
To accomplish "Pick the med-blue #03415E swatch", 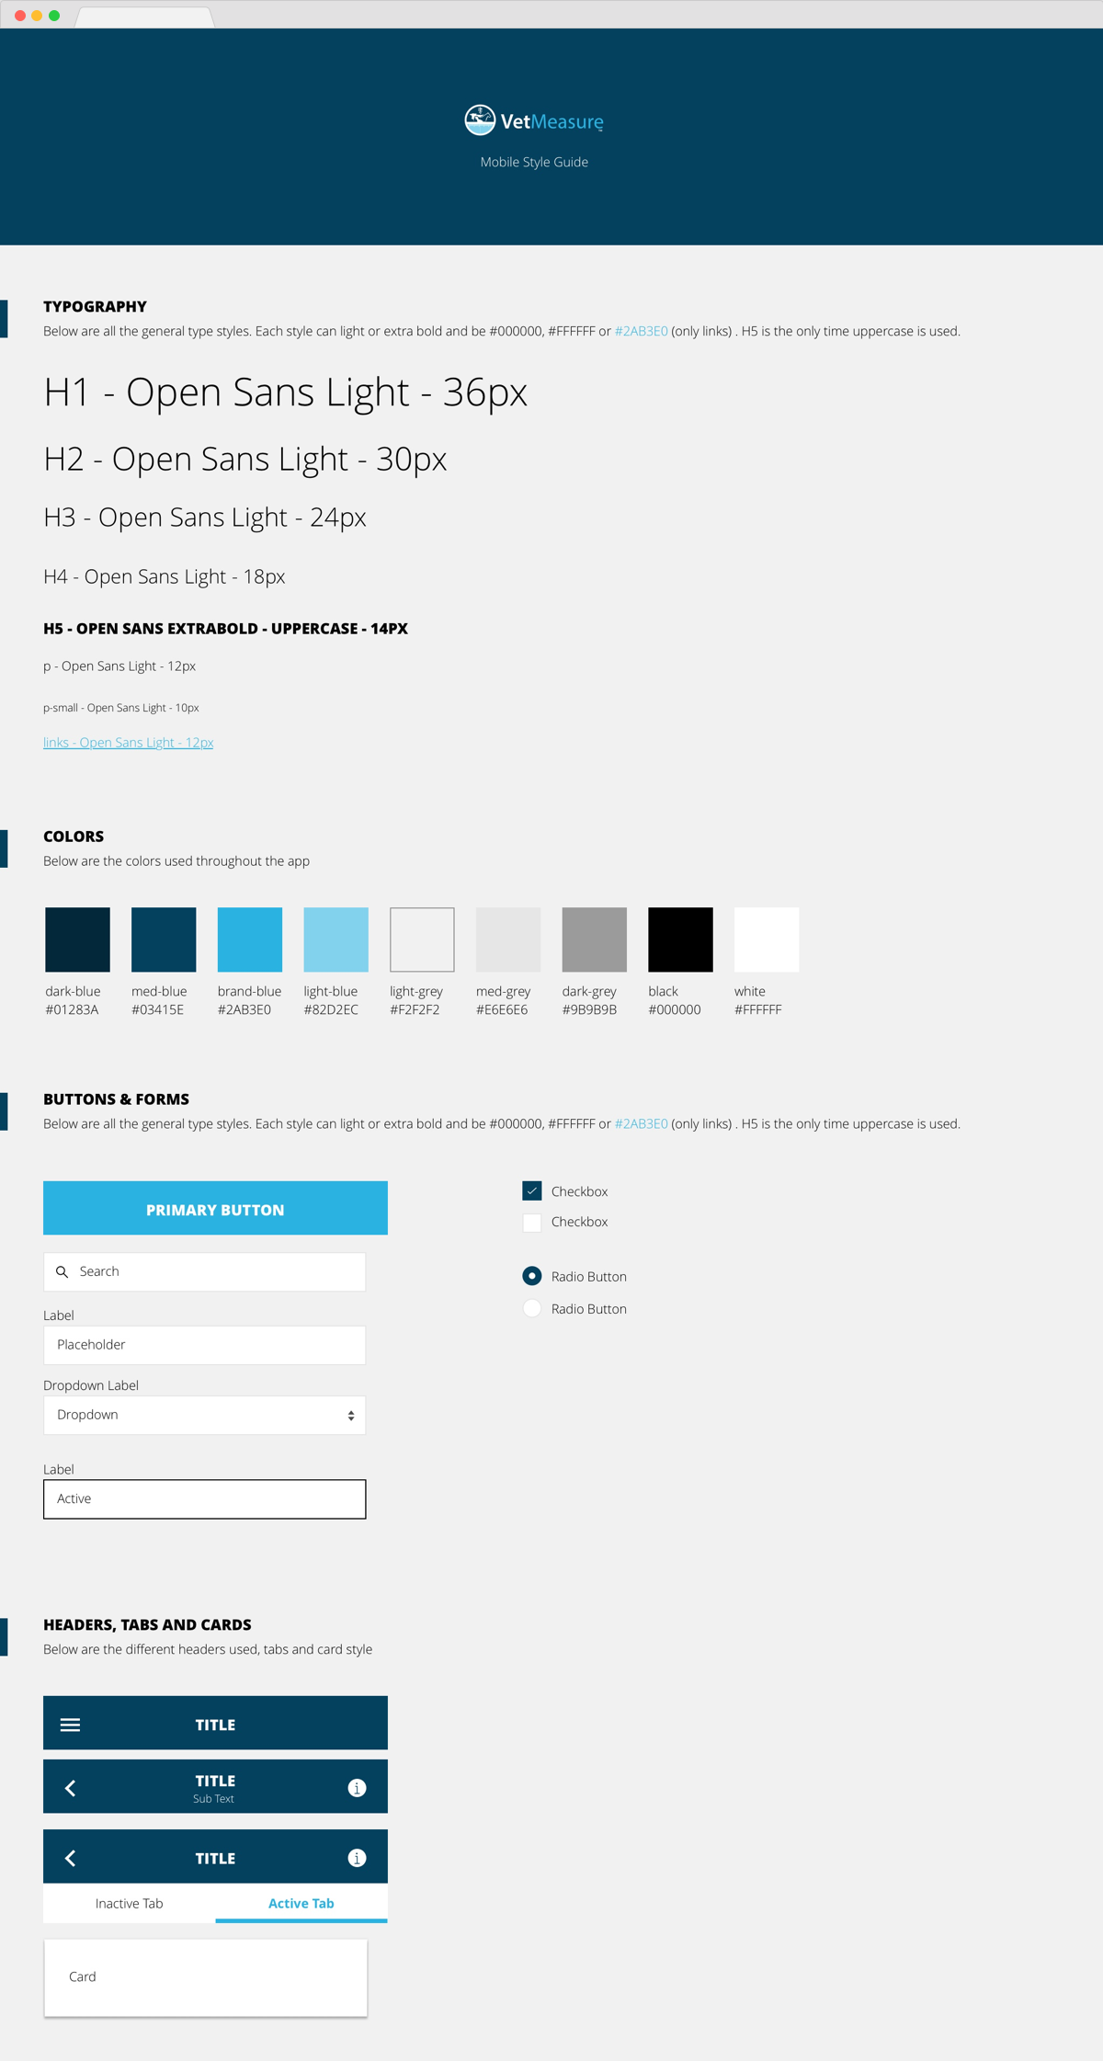I will tap(164, 939).
